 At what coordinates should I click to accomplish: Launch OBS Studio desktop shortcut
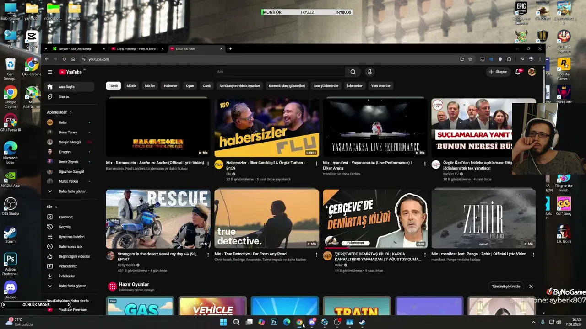pyautogui.click(x=10, y=206)
